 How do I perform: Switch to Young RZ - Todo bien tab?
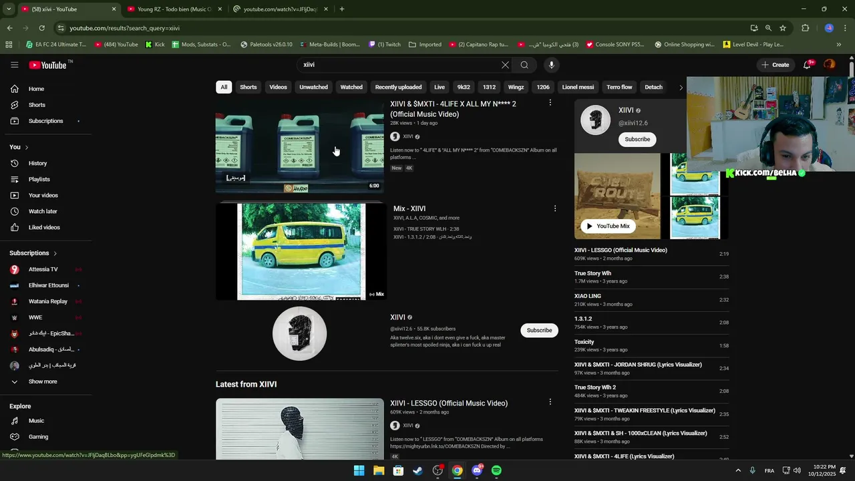click(x=174, y=9)
